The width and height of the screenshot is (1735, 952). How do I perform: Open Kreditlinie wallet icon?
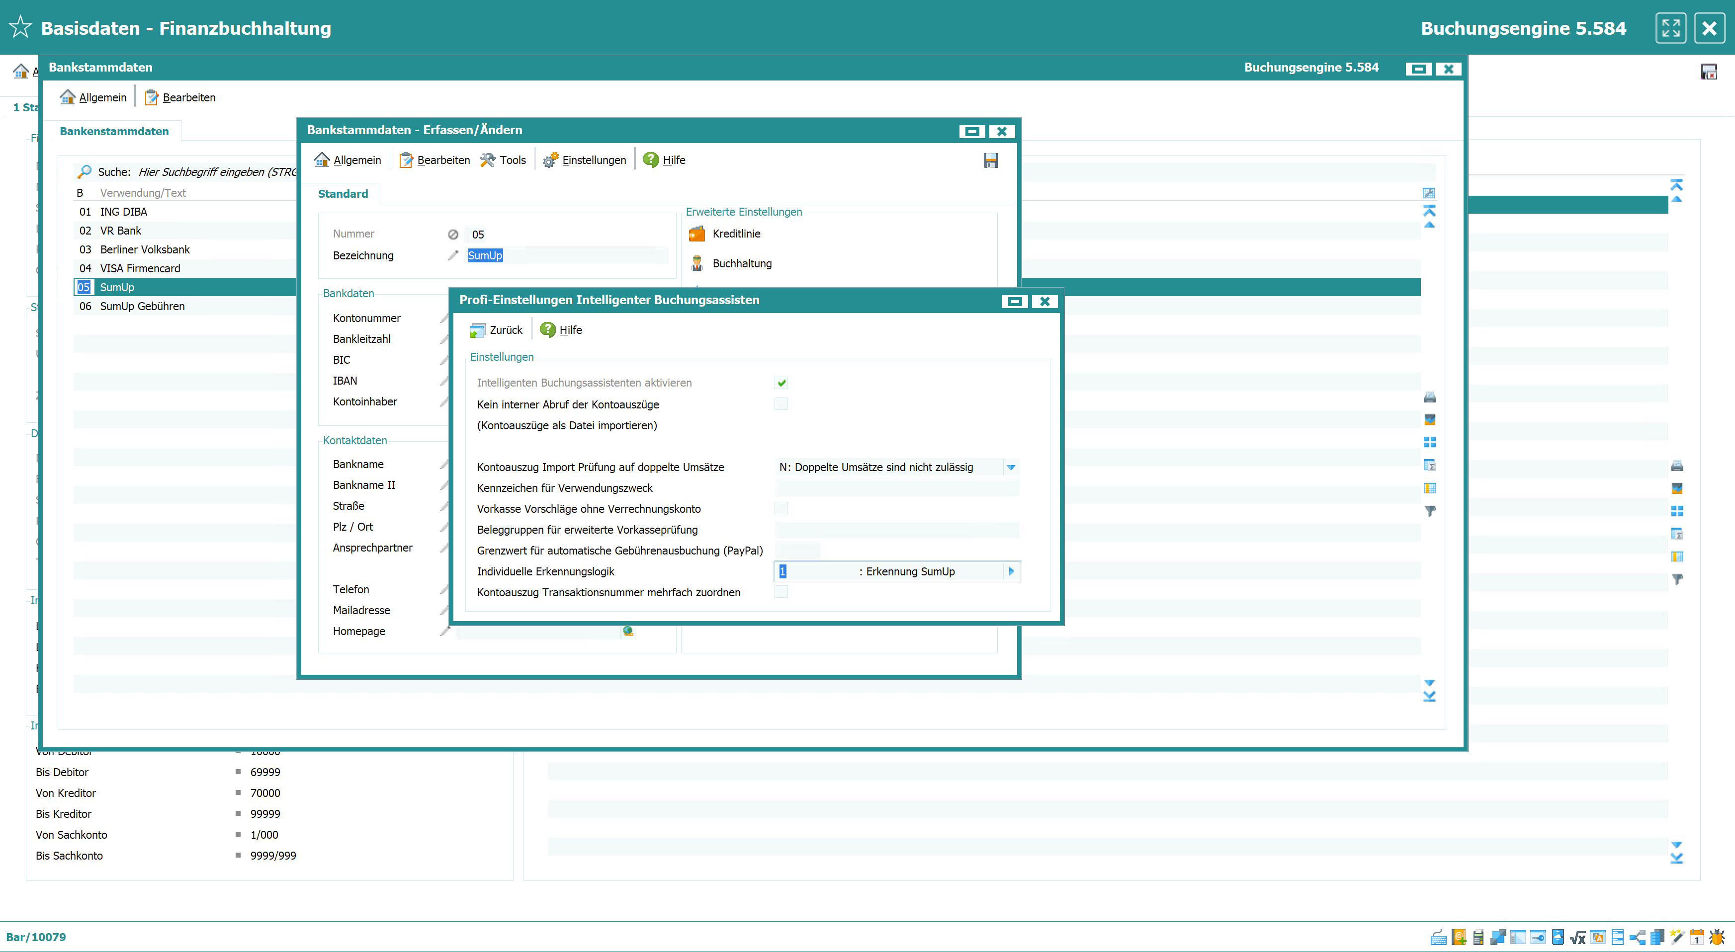pos(697,234)
